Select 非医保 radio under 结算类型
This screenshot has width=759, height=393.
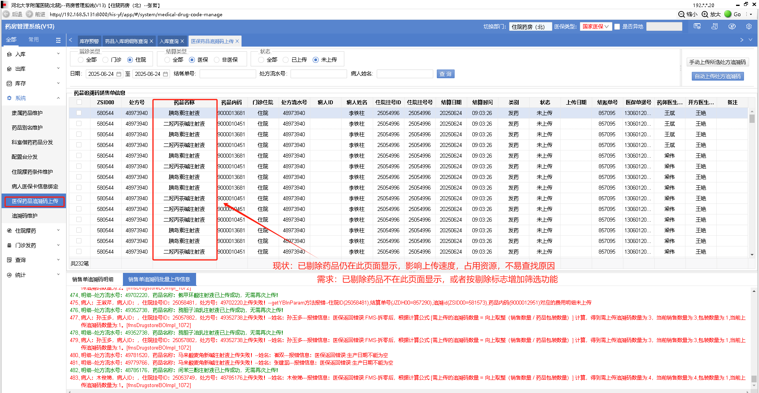point(217,60)
